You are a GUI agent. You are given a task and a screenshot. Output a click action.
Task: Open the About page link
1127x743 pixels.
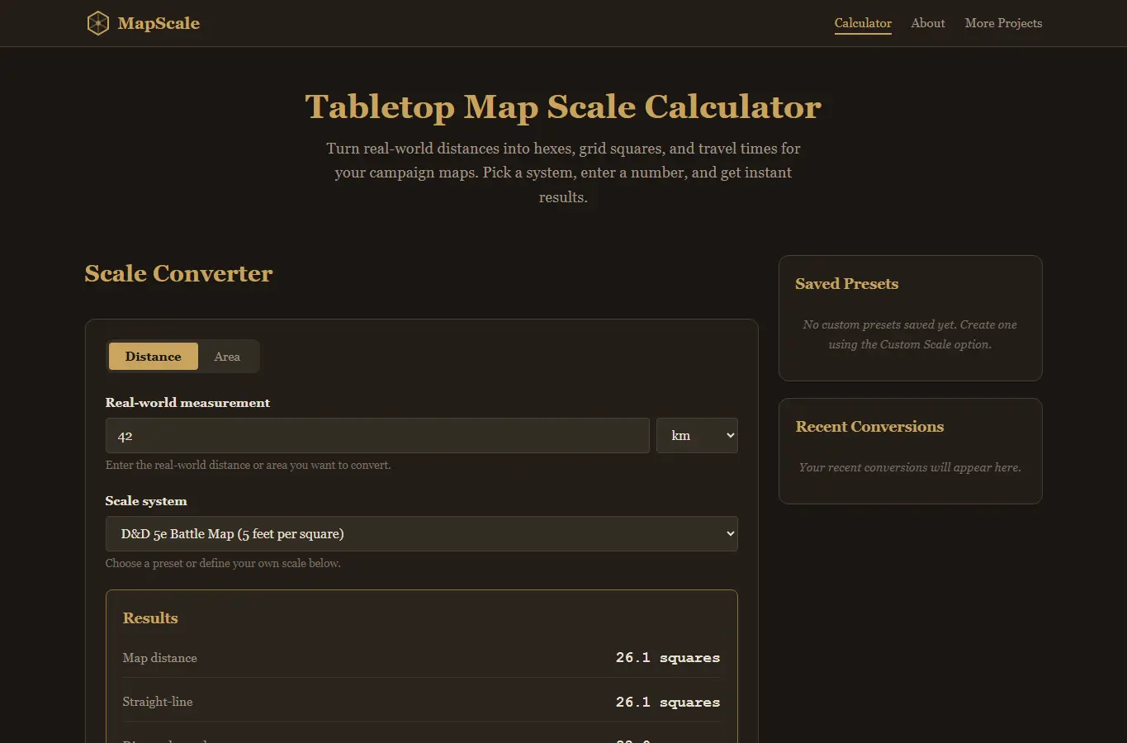tap(928, 23)
